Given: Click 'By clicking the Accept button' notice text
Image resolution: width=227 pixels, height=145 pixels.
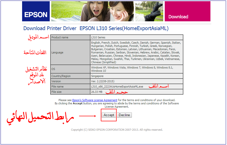Looking at the screenshot, I should click(x=117, y=105).
